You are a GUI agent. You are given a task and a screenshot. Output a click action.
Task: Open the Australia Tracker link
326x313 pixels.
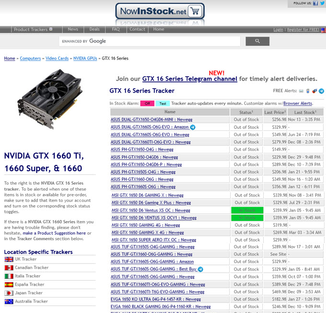[31, 301]
